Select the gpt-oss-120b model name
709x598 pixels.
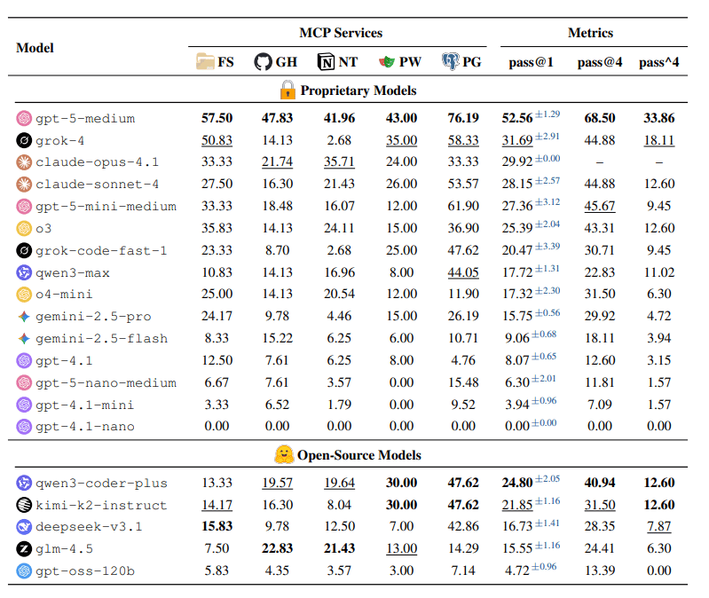(x=85, y=571)
